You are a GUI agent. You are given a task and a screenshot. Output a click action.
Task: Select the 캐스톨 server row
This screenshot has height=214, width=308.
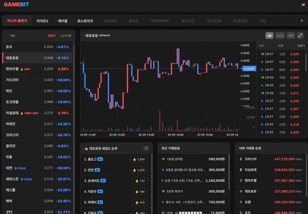37,190
